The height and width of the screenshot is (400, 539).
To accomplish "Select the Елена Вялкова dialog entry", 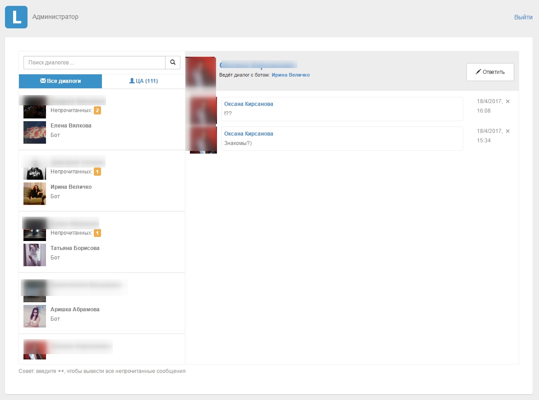I will click(x=71, y=126).
